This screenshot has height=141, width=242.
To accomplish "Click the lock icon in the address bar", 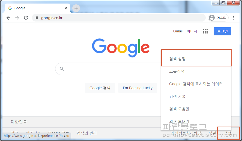I will pyautogui.click(x=37, y=18).
